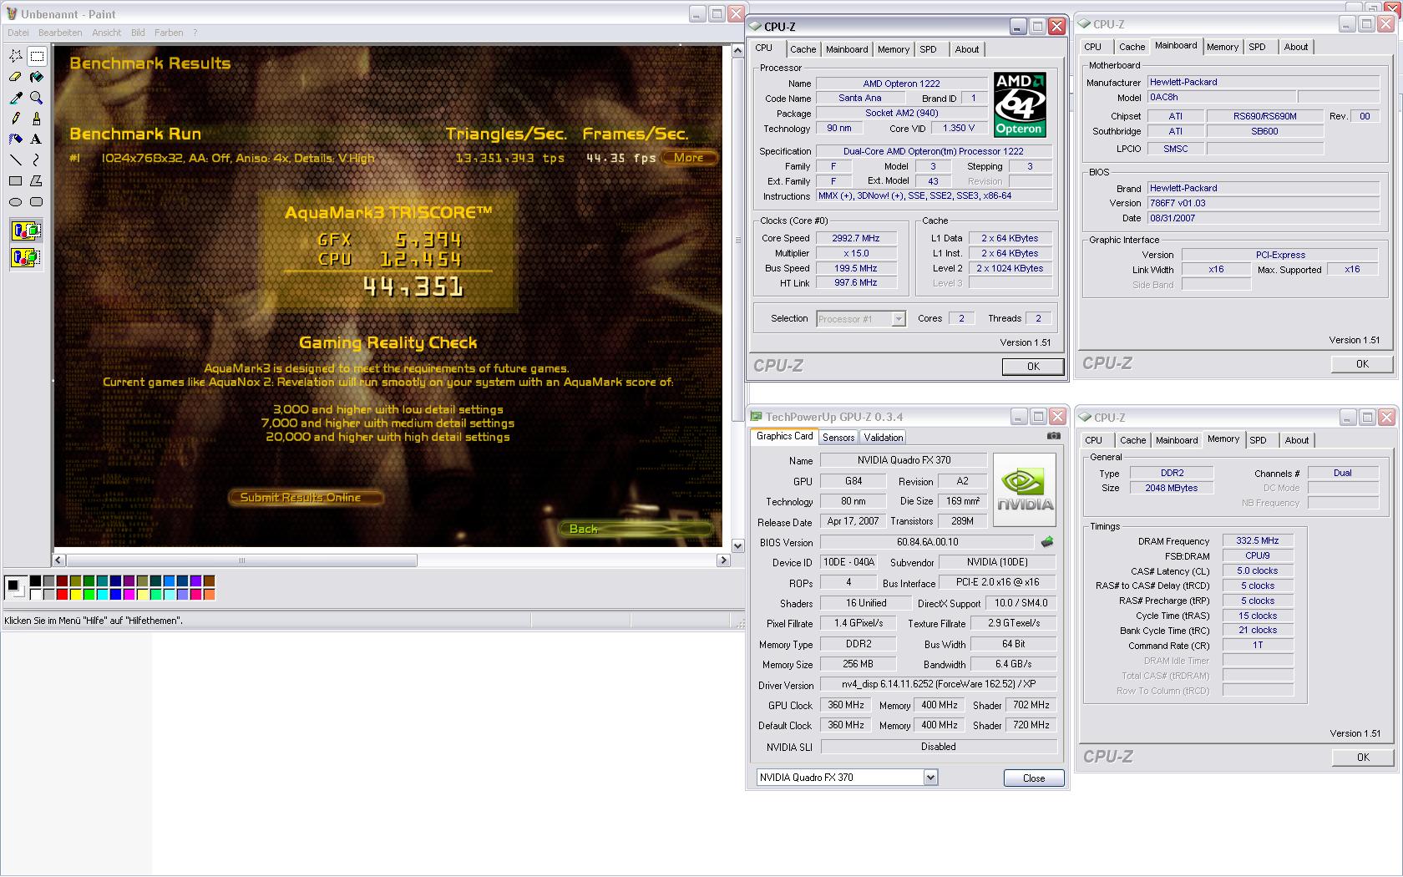Viewport: 1403px width, 877px height.
Task: Select the Magnifier tool in Paint
Action: tap(37, 98)
